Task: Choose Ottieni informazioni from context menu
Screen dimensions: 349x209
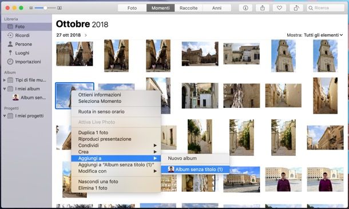Action: [116, 95]
